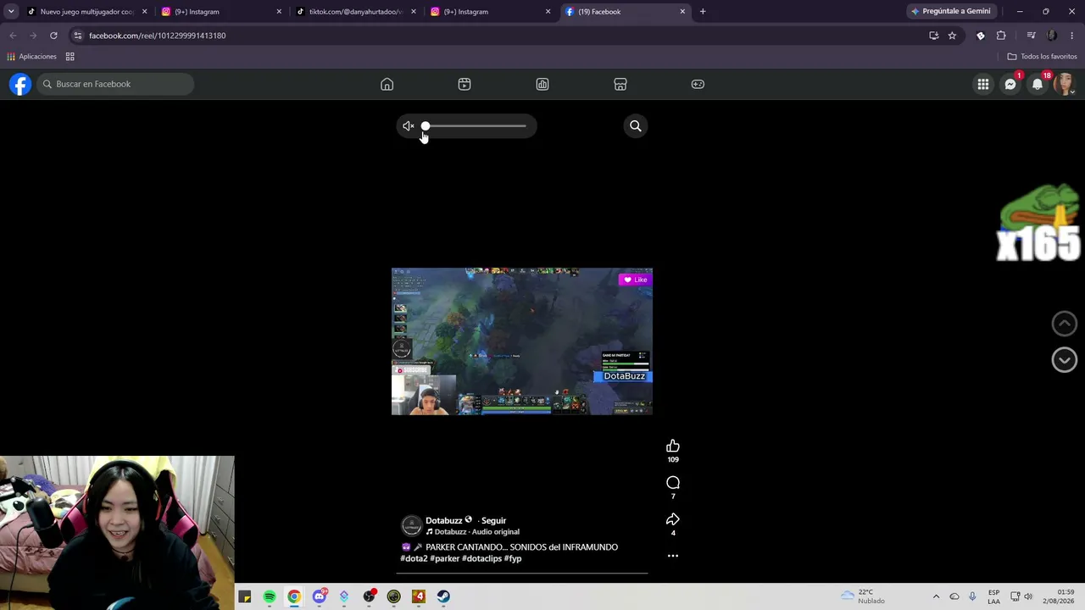The width and height of the screenshot is (1085, 610).
Task: Open the Chrome three-dot menu
Action: point(1072,36)
